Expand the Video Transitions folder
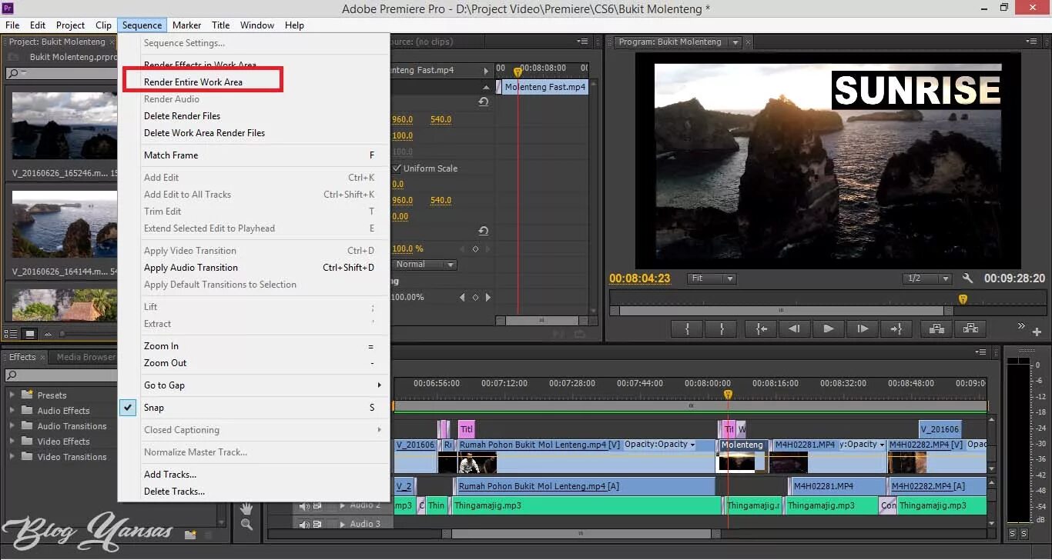 pos(12,456)
